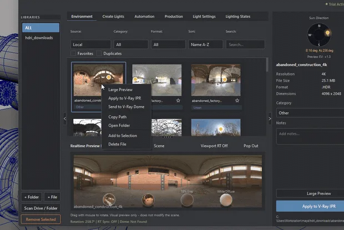
Task: Click the Add notes text area
Action: pyautogui.click(x=310, y=136)
